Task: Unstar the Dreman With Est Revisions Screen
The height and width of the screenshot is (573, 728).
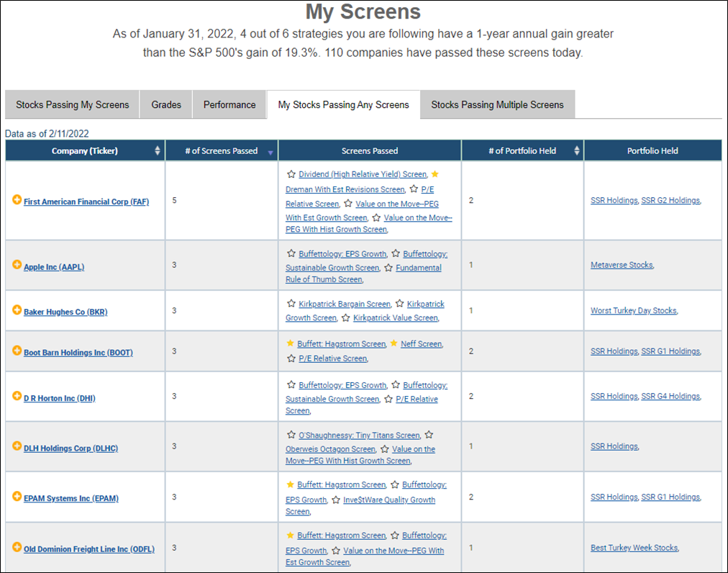Action: pos(435,174)
